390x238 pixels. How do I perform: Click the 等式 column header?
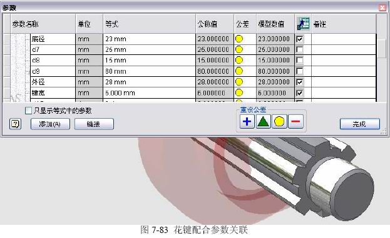(x=149, y=24)
